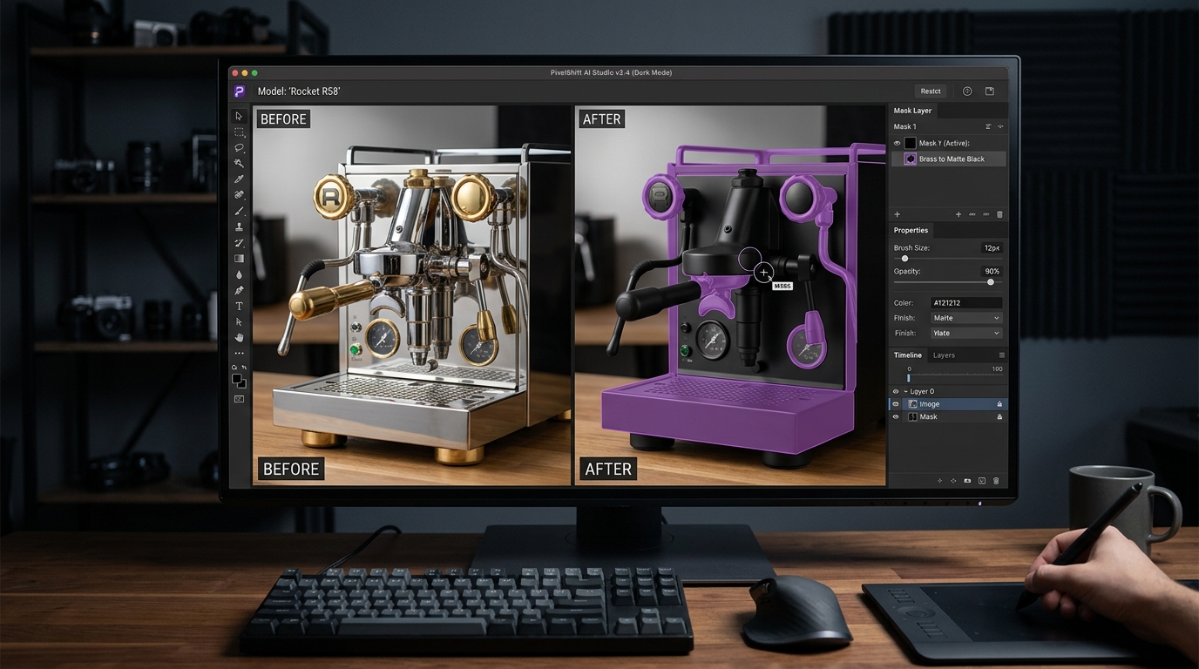
Task: Switch to the Mask Layer tab
Action: (912, 111)
